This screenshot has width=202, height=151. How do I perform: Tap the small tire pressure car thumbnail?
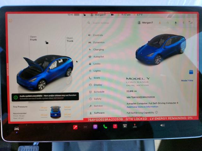click(x=56, y=112)
